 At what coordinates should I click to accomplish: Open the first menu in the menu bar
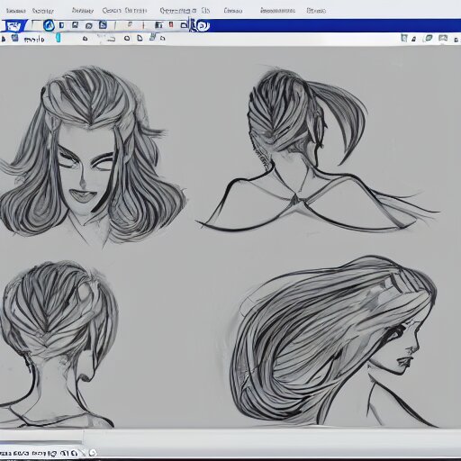point(15,11)
